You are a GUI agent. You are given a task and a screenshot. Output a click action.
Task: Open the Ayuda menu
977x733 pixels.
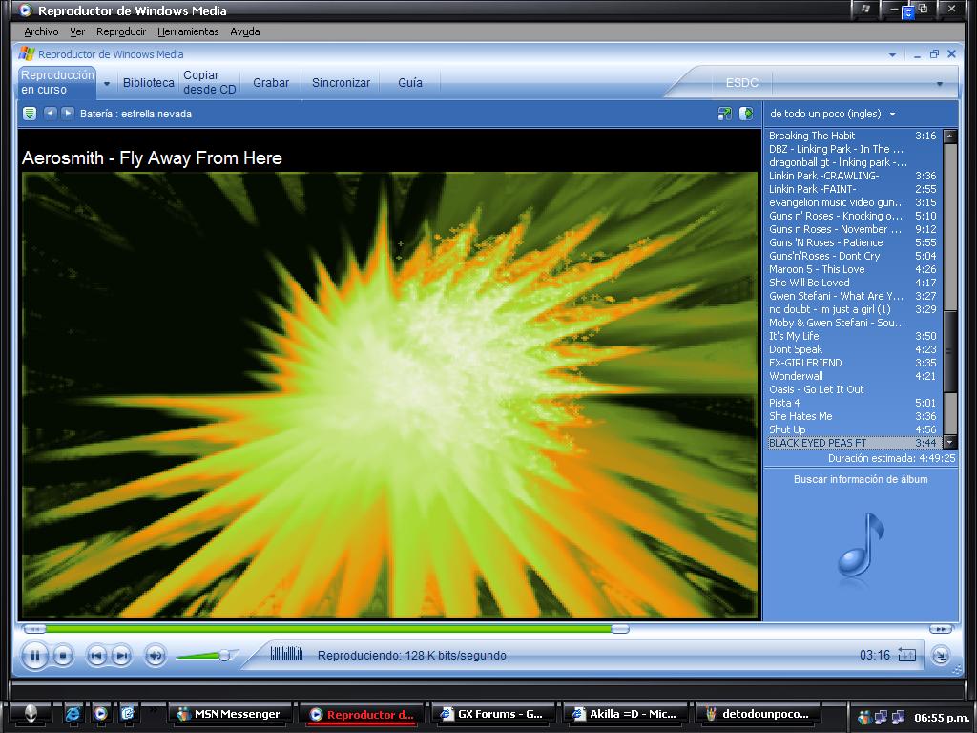(x=245, y=31)
